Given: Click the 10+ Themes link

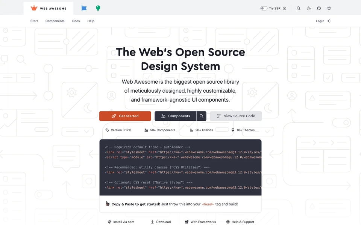Looking at the screenshot, I should pyautogui.click(x=243, y=130).
